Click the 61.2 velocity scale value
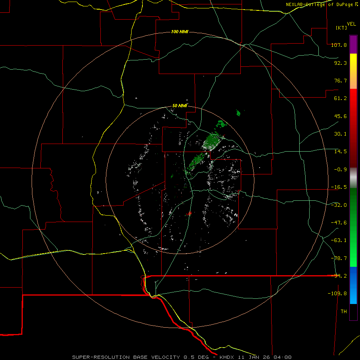360x360 pixels. click(340, 98)
